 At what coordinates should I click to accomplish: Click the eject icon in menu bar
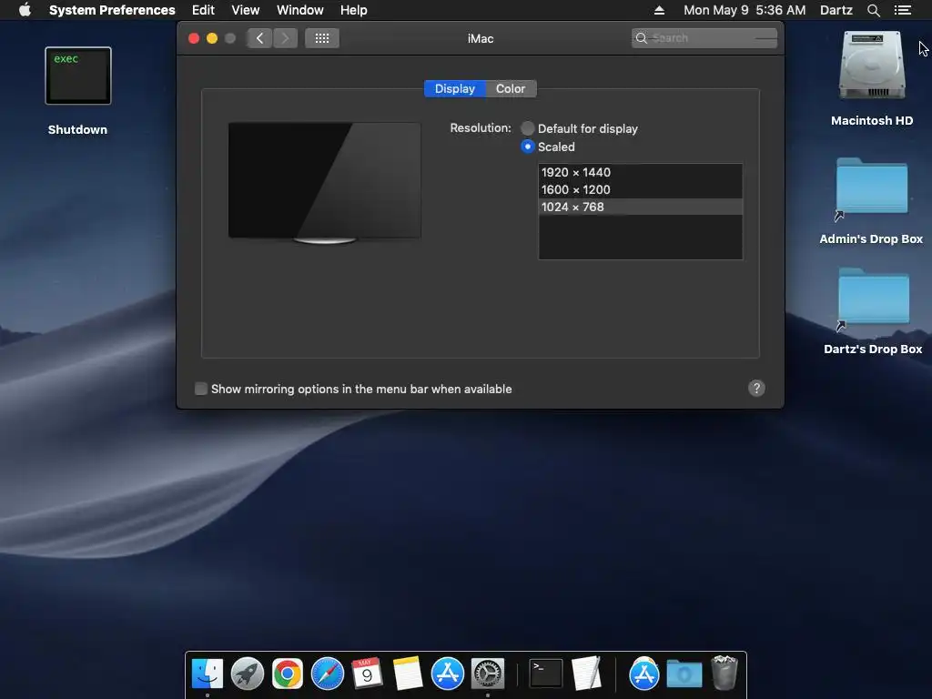coord(659,10)
